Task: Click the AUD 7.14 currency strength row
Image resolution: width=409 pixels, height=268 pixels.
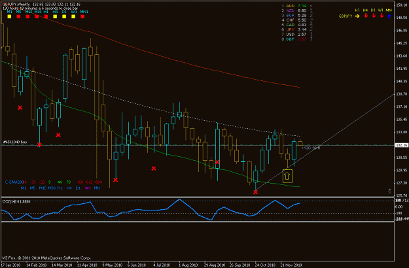Action: point(294,6)
